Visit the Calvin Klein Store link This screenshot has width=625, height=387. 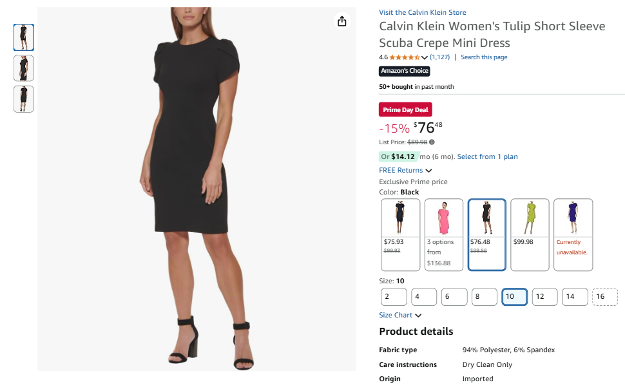423,12
